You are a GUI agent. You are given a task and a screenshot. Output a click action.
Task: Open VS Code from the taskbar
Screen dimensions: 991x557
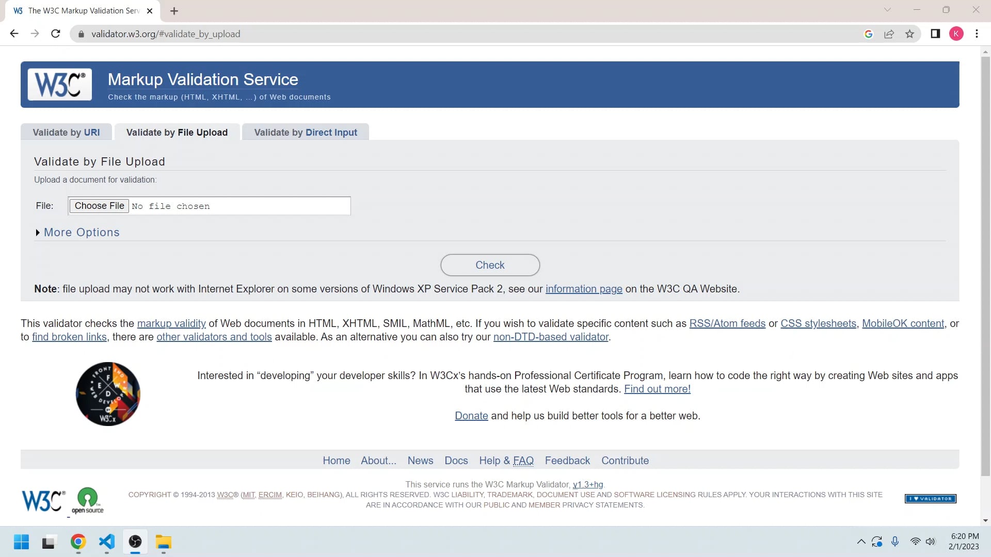point(106,542)
